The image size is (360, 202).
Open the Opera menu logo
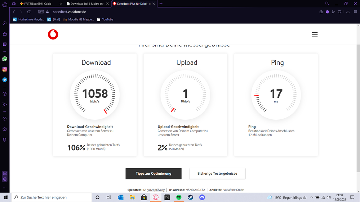[5, 5]
